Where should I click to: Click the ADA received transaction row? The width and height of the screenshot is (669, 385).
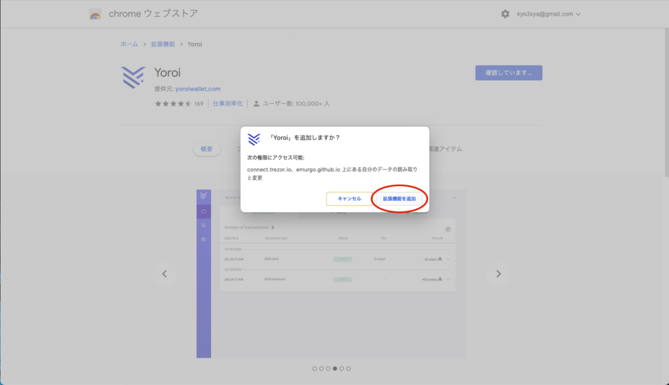coord(337,280)
